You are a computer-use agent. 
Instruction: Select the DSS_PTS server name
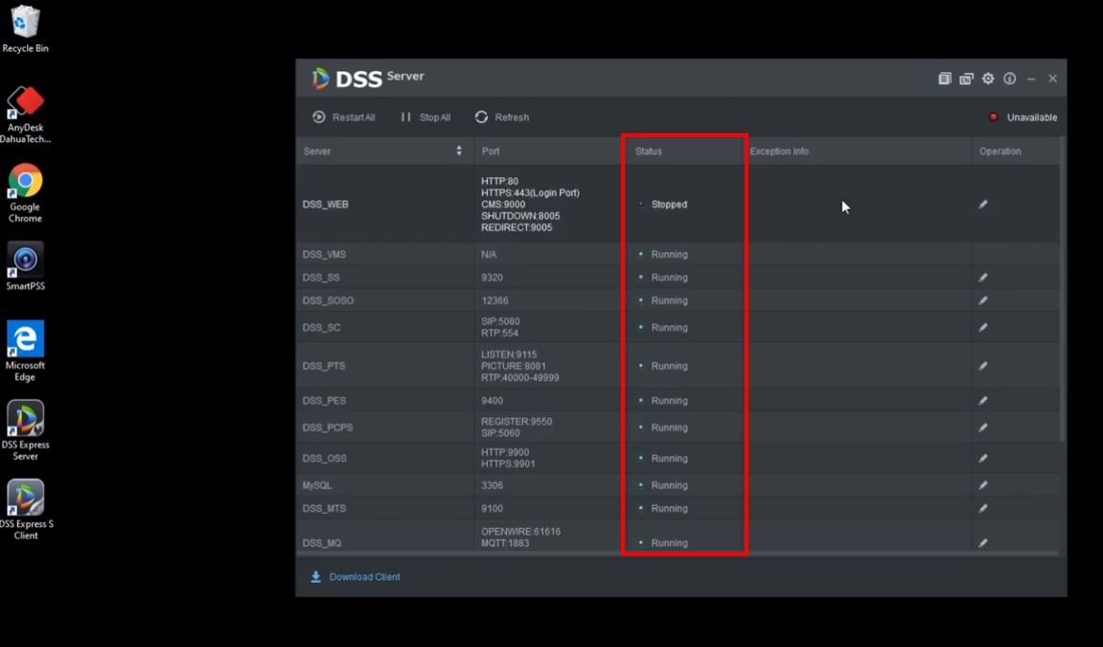click(x=324, y=366)
